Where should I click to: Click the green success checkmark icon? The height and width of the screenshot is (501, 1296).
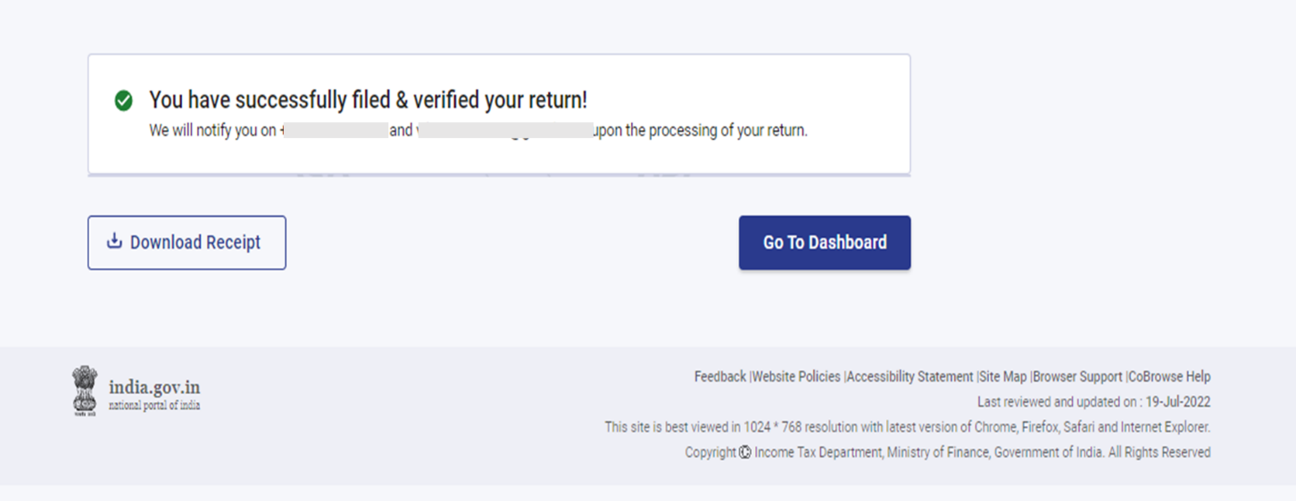124,101
